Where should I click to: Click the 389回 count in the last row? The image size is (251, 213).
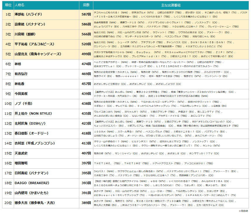[86, 203]
